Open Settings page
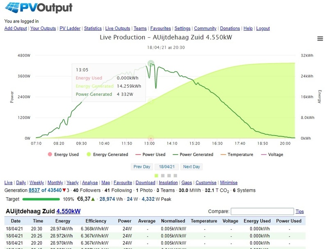Screen dimensions: 328x249 point(182,28)
